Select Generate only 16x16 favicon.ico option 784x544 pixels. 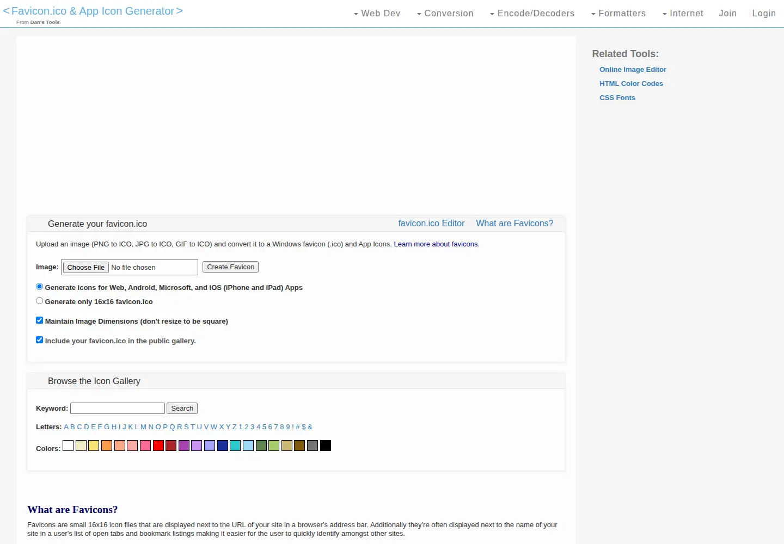(x=39, y=301)
